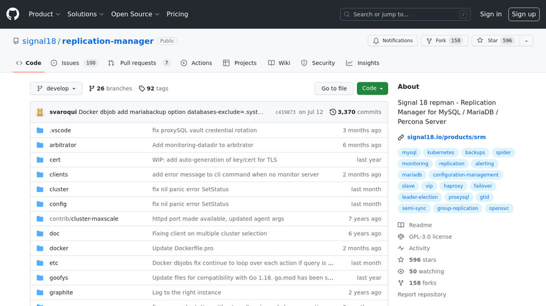
Task: Click the config folder icon
Action: pyautogui.click(x=40, y=204)
